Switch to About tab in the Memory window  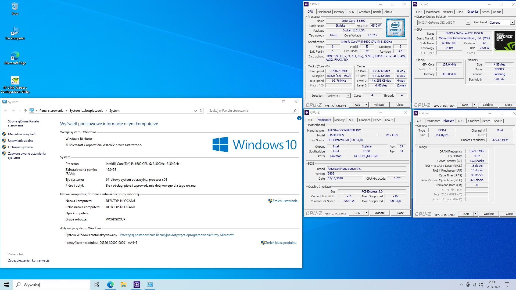click(x=498, y=121)
